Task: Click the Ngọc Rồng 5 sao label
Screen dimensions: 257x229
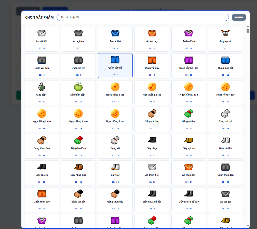Action: coord(42,121)
